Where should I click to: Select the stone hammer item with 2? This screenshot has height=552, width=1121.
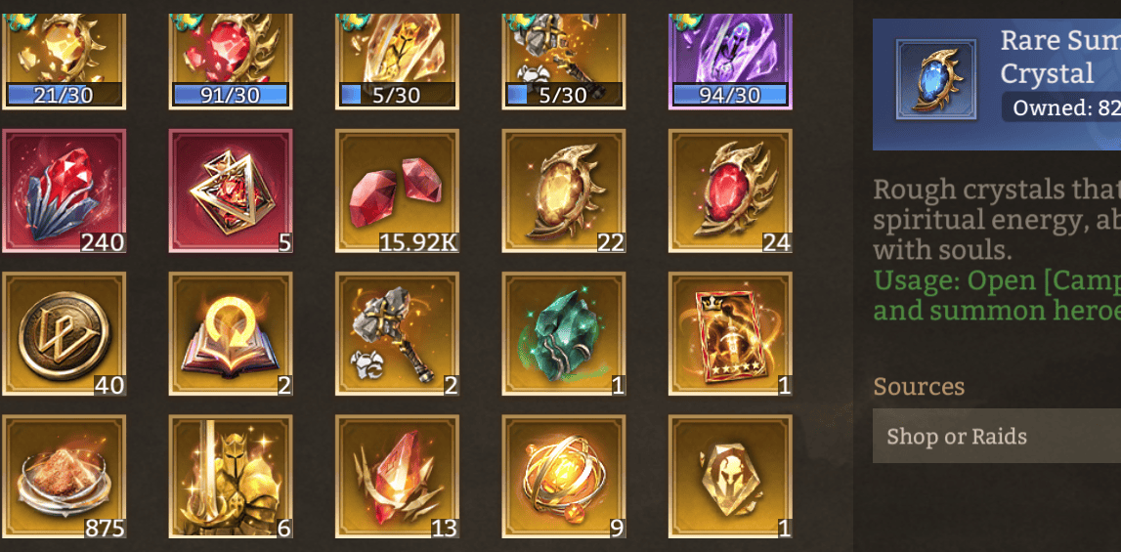click(398, 334)
